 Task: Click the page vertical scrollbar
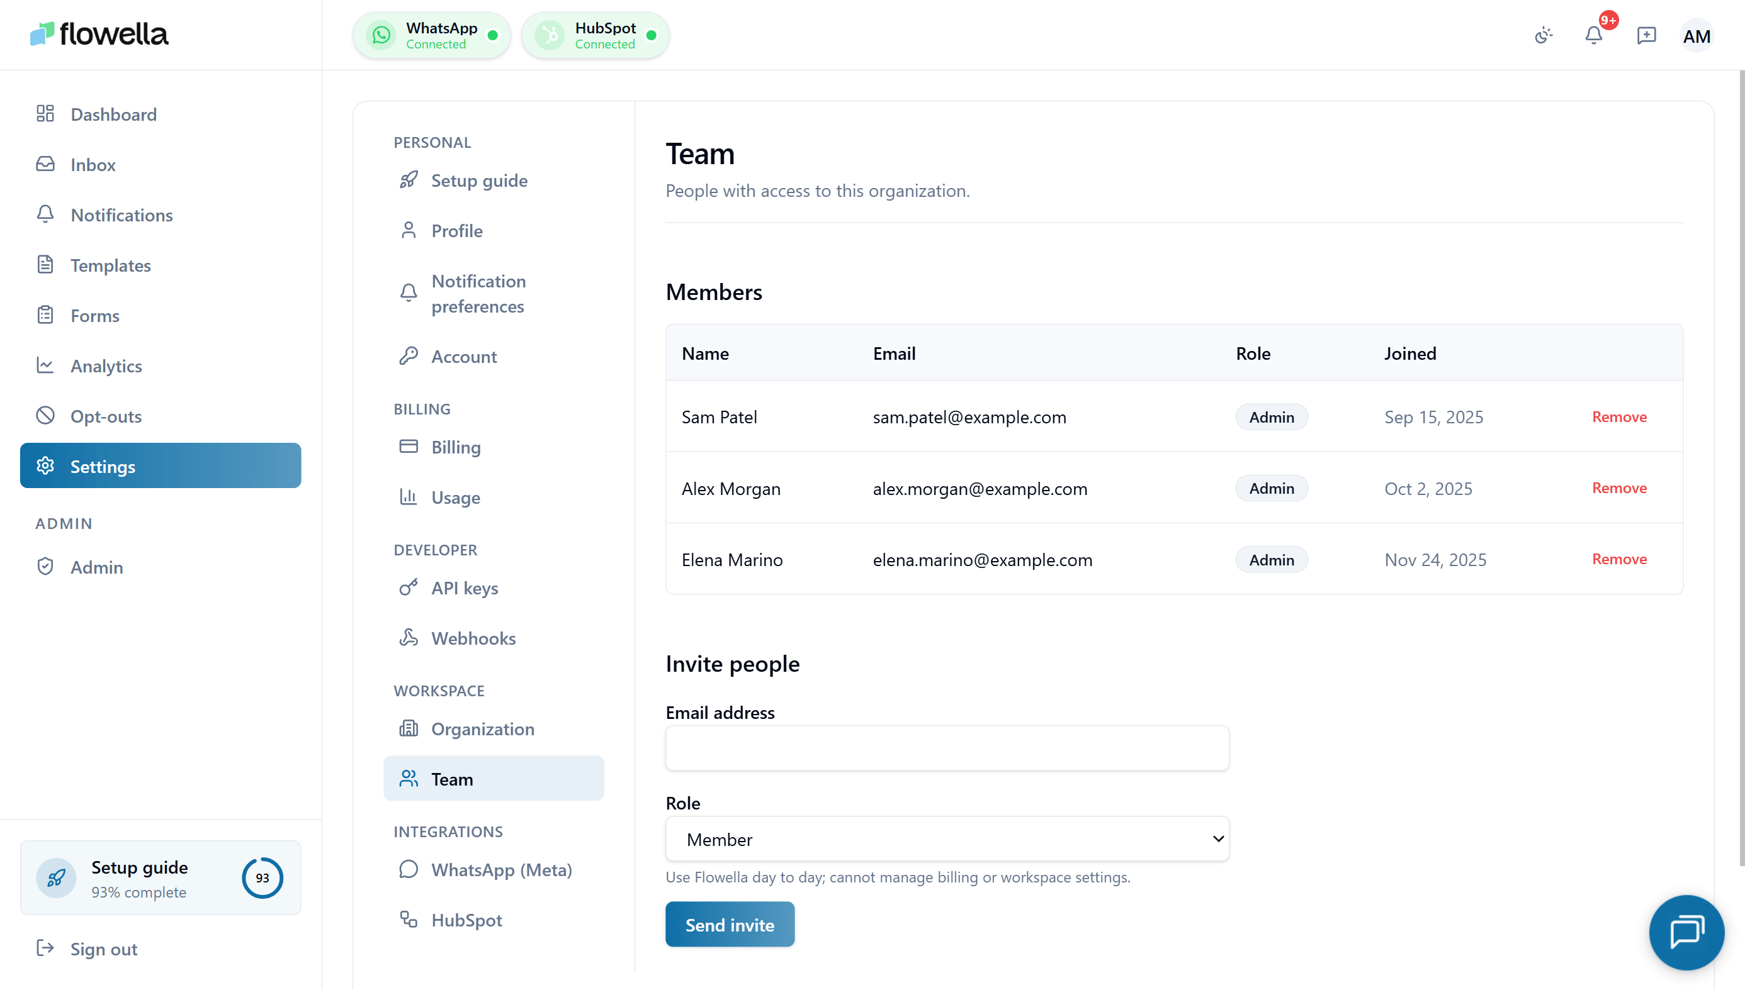(x=1741, y=469)
